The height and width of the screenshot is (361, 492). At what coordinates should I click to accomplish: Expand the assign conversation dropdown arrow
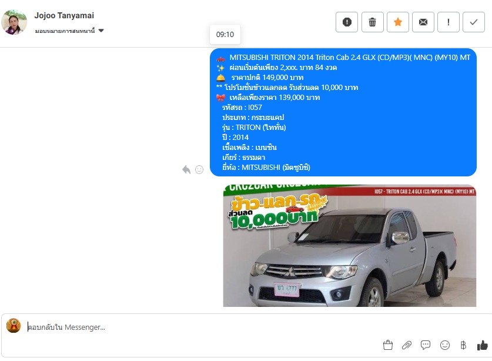click(x=101, y=31)
